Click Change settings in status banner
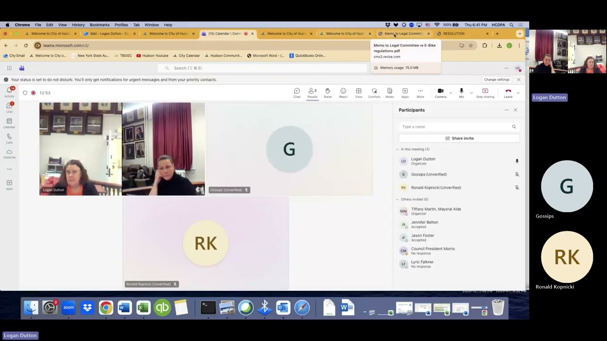 point(497,80)
